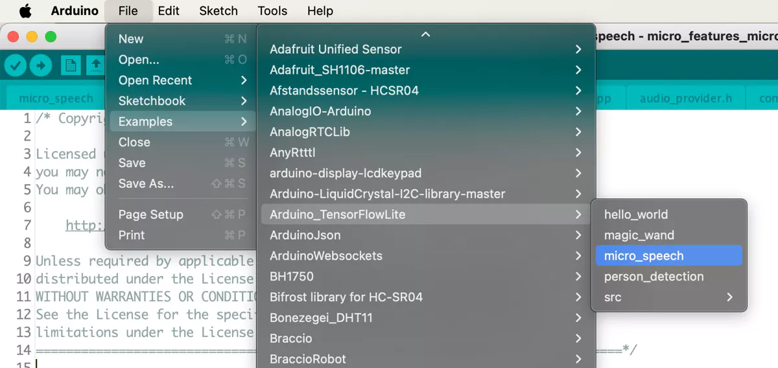Viewport: 778px width, 368px height.
Task: Expand AnalogRTCLib examples
Action: (426, 132)
